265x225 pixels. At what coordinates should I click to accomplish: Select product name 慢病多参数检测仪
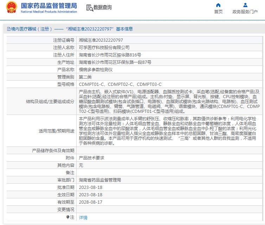[x=96, y=70]
